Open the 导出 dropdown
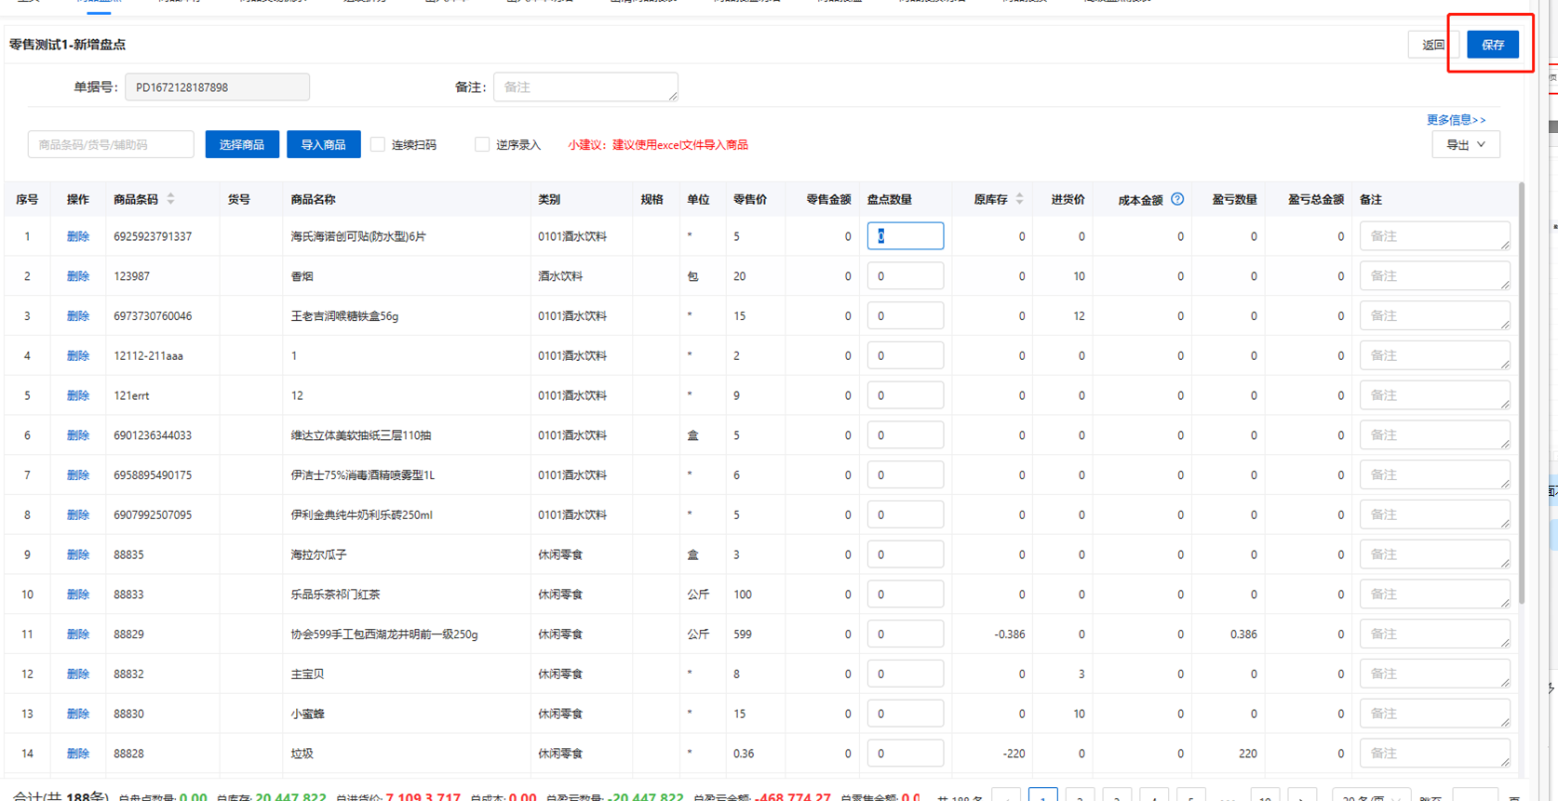The width and height of the screenshot is (1558, 801). (x=1466, y=144)
